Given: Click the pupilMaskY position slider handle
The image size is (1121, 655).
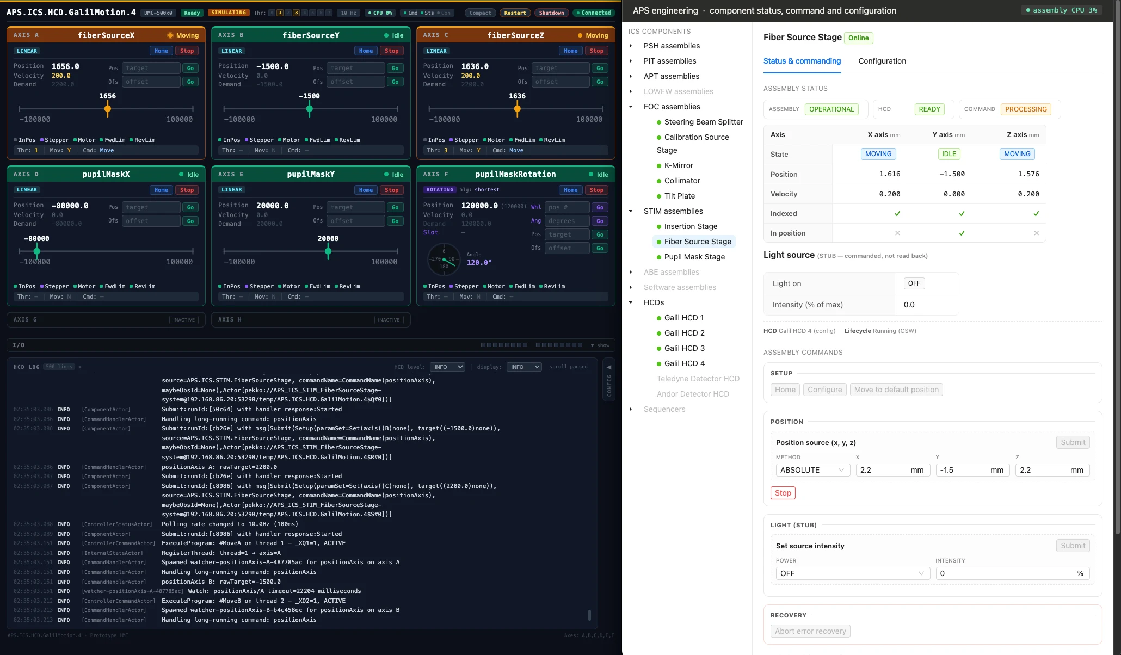Looking at the screenshot, I should 328,251.
